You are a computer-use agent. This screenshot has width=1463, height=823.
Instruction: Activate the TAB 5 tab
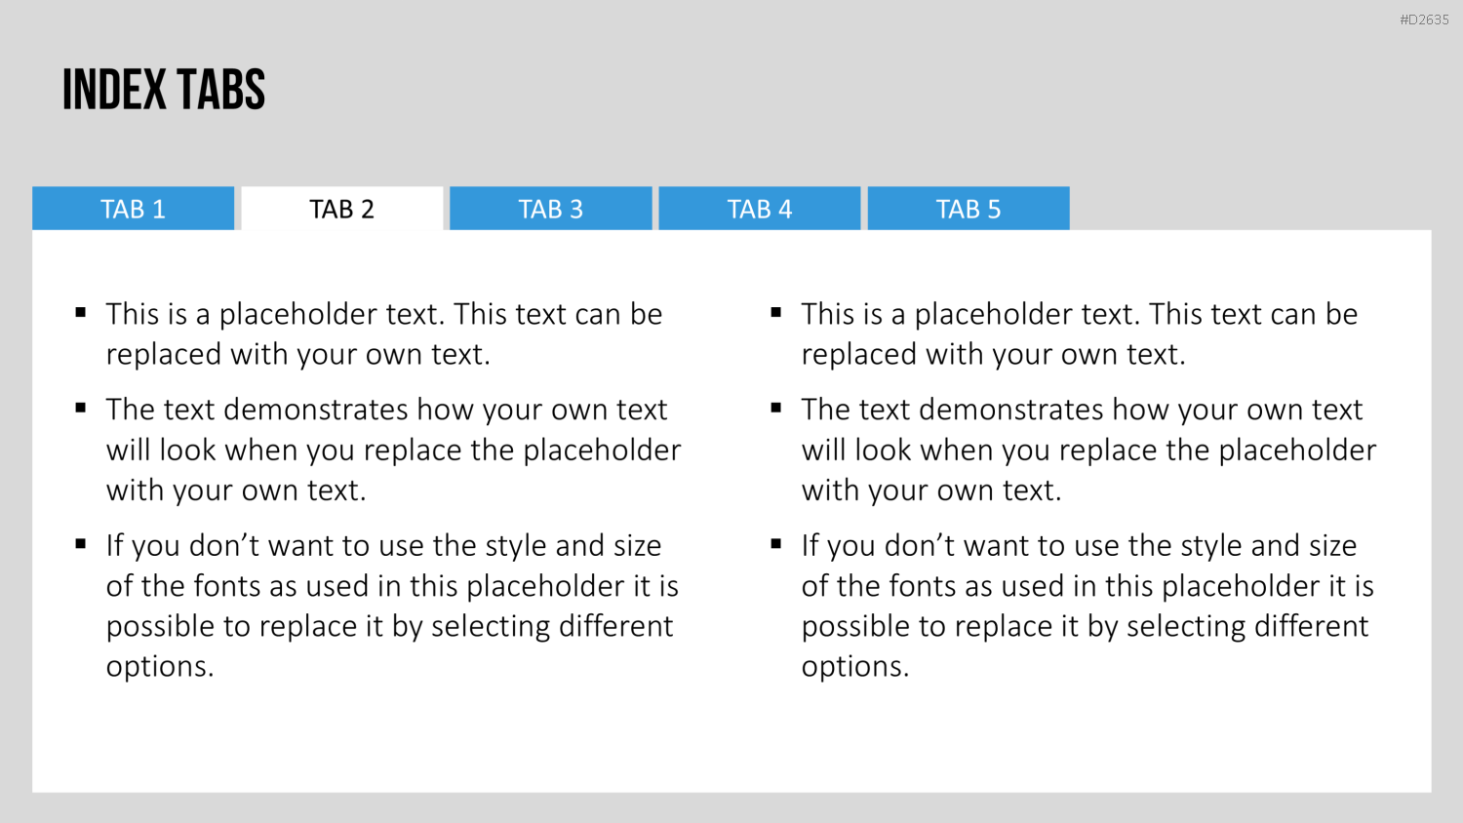click(969, 209)
